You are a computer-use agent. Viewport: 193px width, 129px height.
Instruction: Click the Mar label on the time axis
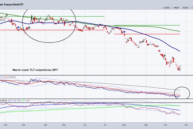[23, 125]
